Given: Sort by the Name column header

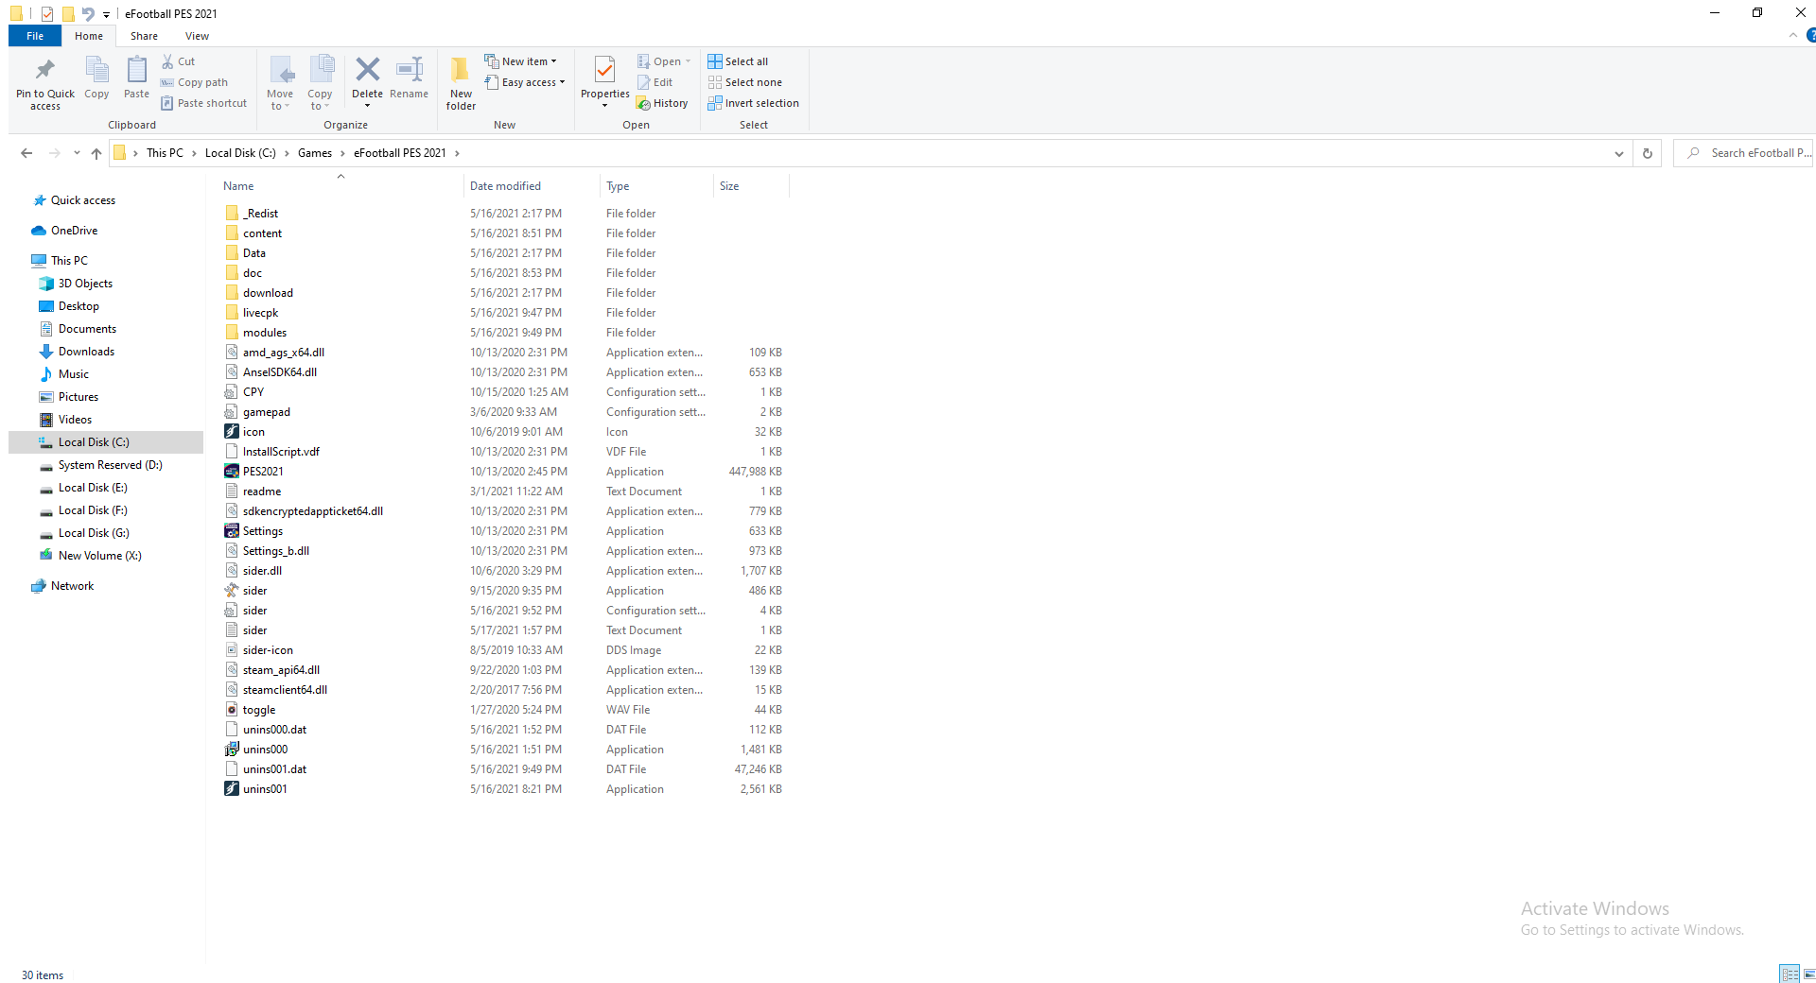Looking at the screenshot, I should 340,186.
